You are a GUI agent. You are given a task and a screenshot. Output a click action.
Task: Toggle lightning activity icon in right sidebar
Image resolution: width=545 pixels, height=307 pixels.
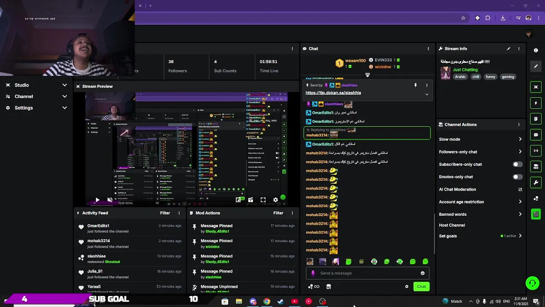pos(536,103)
